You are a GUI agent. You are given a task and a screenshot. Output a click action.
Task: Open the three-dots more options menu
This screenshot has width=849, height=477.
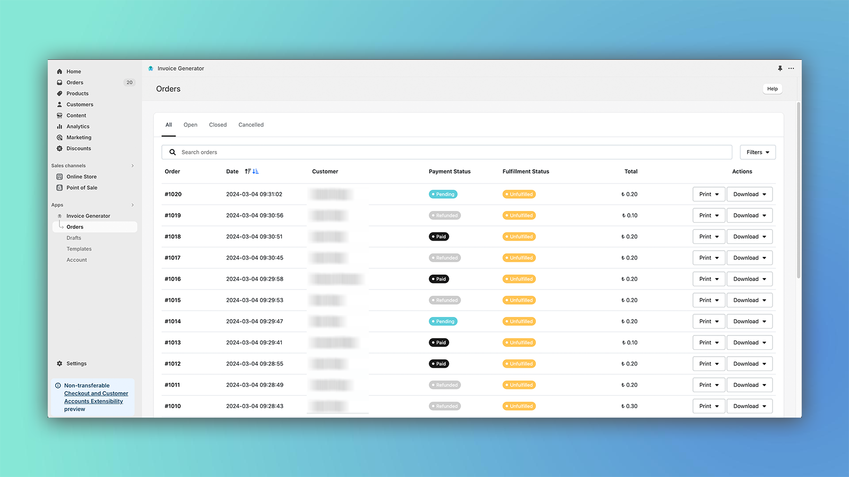point(791,68)
